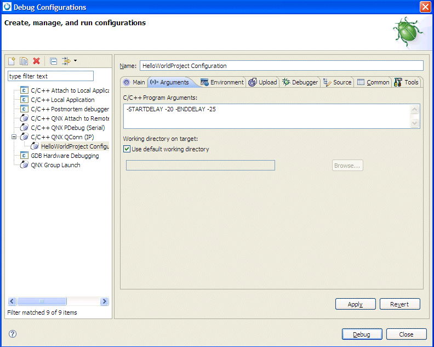Click the program arguments scroll down arrow
The width and height of the screenshot is (434, 347).
click(414, 123)
